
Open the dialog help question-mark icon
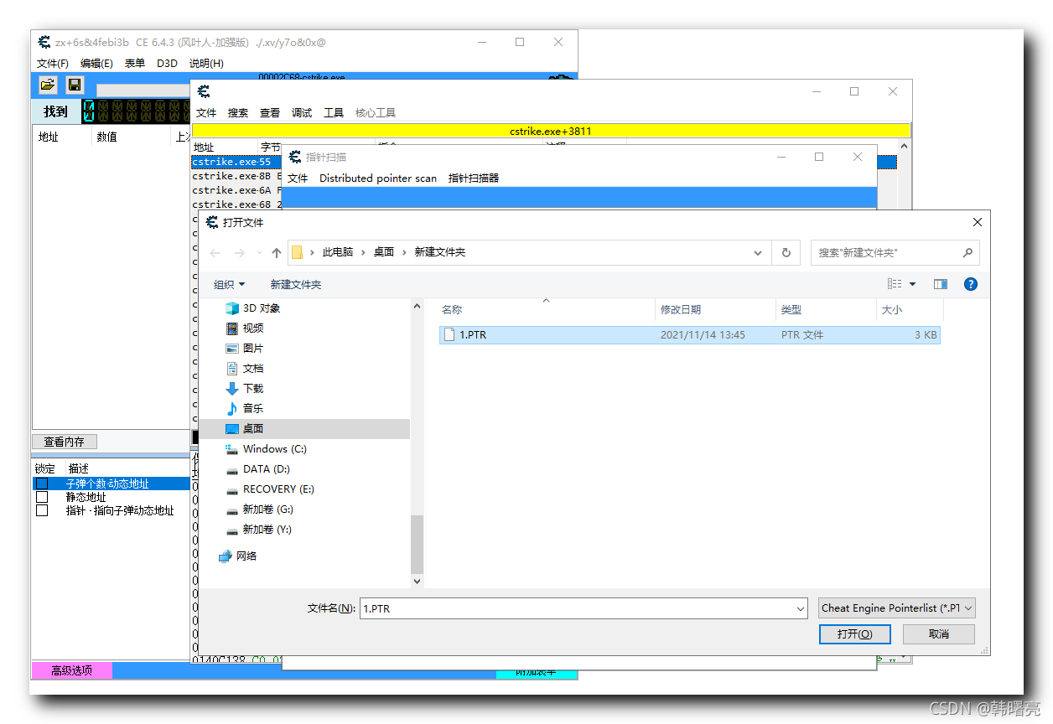pyautogui.click(x=971, y=284)
